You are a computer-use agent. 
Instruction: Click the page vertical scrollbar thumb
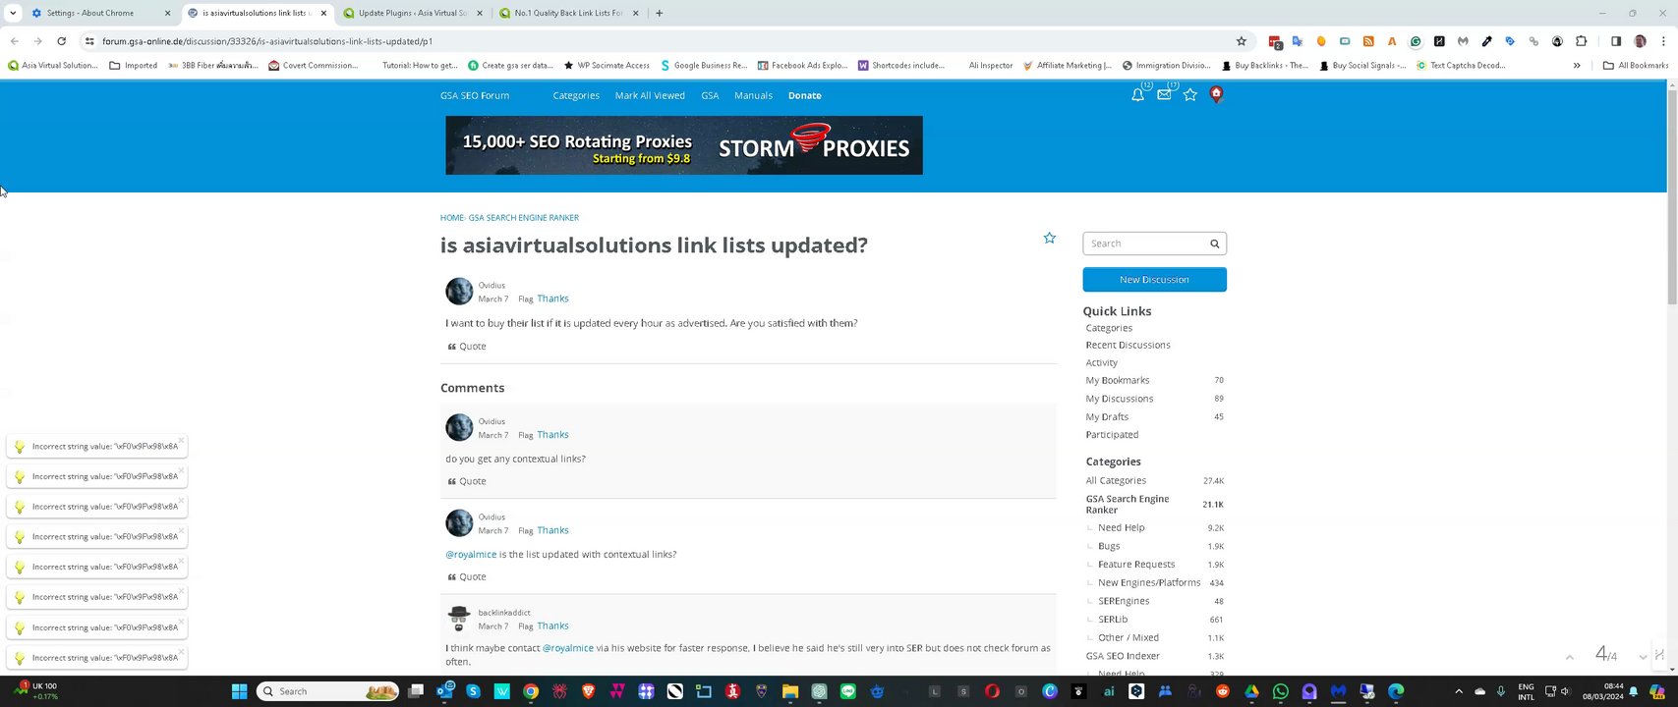pyautogui.click(x=1672, y=196)
